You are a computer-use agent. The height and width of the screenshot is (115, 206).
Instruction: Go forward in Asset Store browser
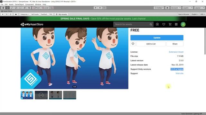pos(7,14)
